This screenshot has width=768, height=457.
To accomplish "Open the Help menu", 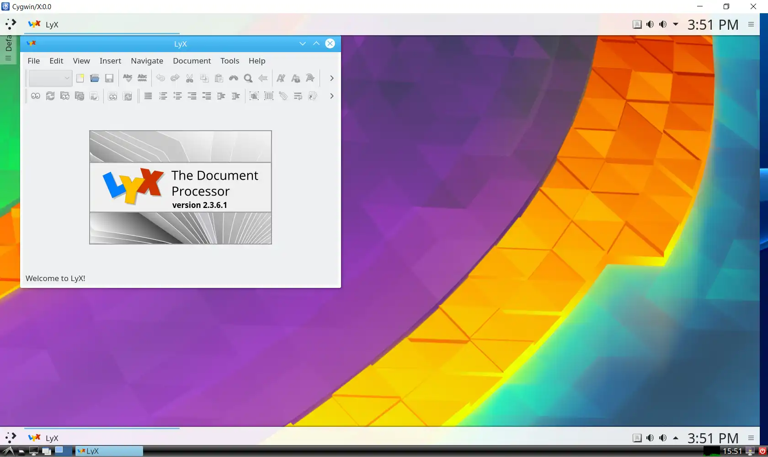I will coord(257,61).
